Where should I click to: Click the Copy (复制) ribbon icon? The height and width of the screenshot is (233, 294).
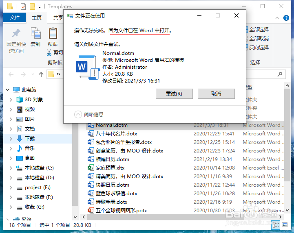(x=35, y=33)
